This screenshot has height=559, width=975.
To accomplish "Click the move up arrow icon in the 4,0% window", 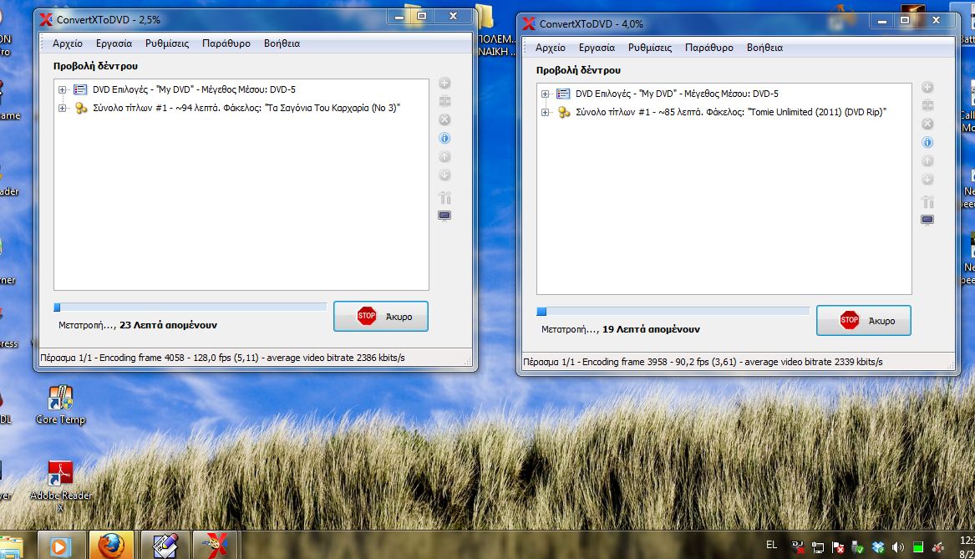I will click(x=927, y=161).
